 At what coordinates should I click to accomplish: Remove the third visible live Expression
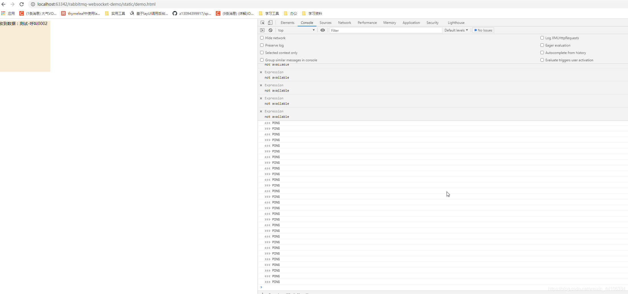(261, 98)
